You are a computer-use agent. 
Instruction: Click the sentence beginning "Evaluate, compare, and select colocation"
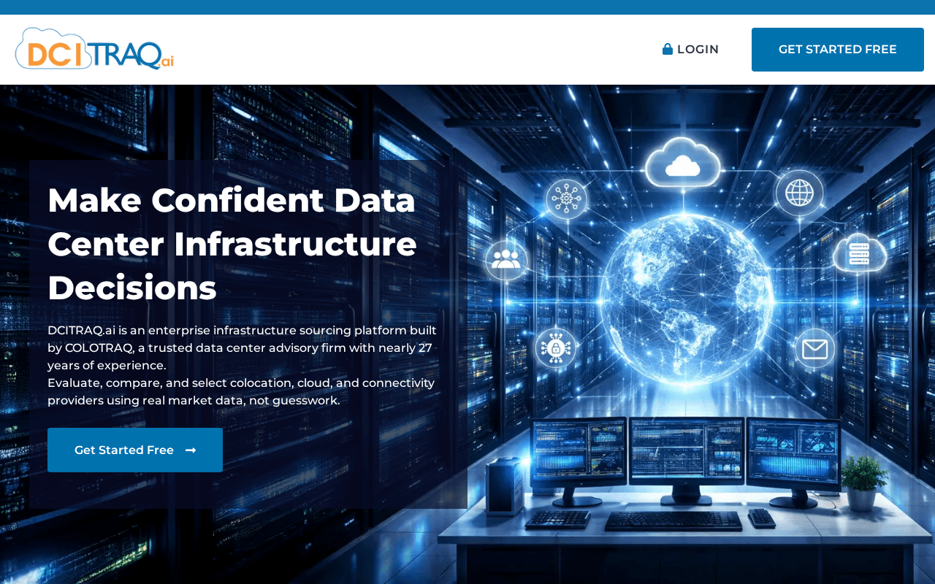click(241, 392)
